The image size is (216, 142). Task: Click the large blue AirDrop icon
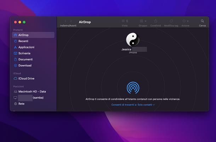coord(133,88)
